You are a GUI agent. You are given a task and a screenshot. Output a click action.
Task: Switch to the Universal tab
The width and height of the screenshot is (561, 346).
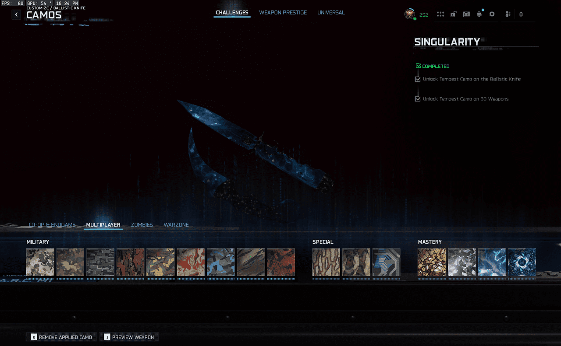coord(331,13)
